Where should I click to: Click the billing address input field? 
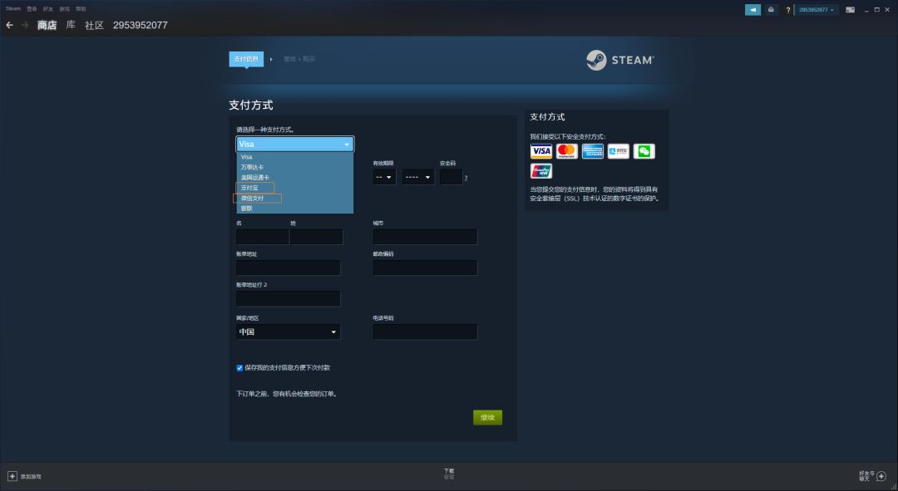288,268
